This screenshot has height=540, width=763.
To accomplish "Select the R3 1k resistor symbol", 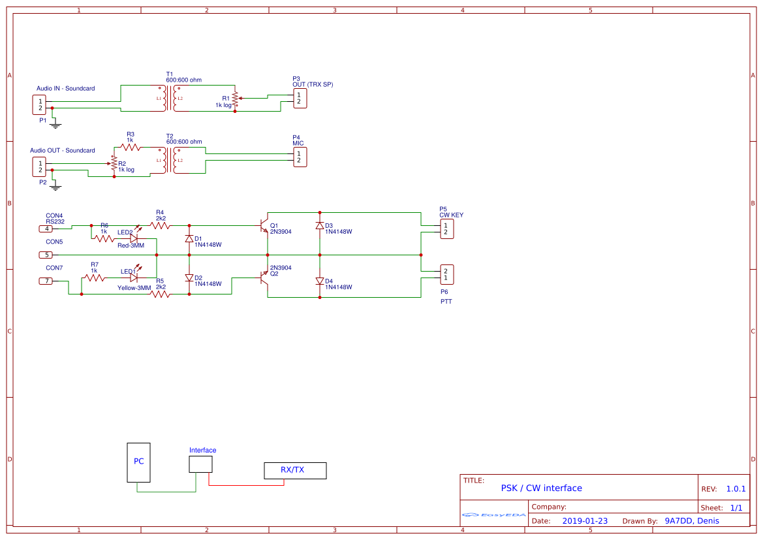I will 130,148.
